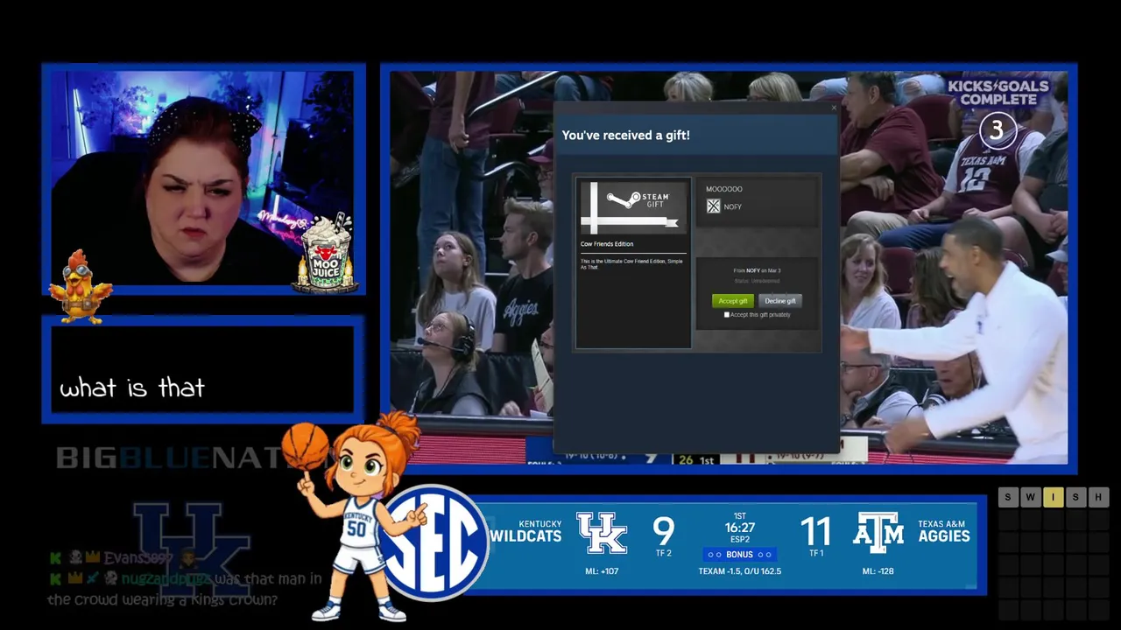This screenshot has width=1121, height=630.
Task: Click the 16:27 game clock
Action: click(740, 528)
